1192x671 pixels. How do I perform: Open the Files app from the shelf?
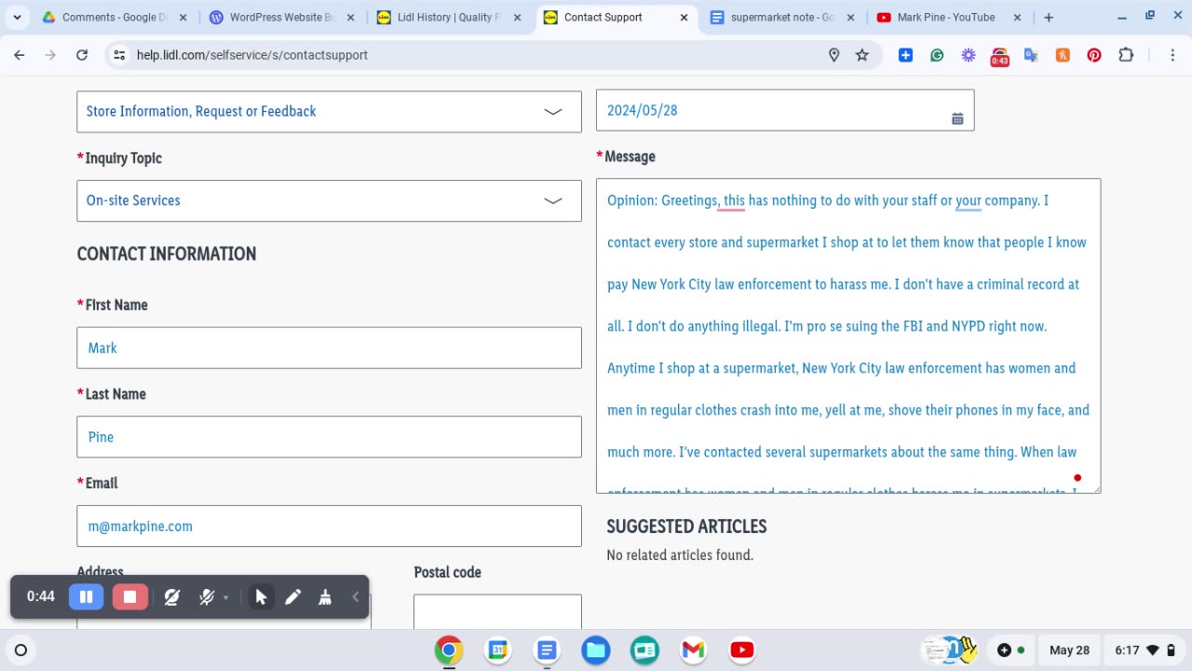coord(596,650)
